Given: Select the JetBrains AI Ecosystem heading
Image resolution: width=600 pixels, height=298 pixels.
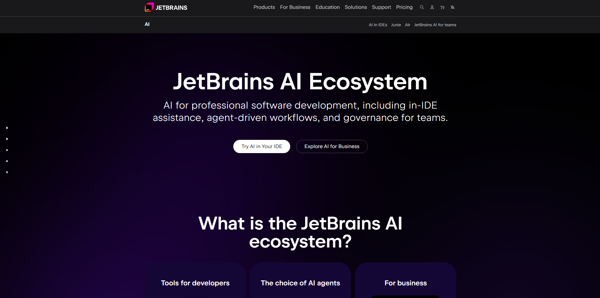Looking at the screenshot, I should (x=300, y=81).
